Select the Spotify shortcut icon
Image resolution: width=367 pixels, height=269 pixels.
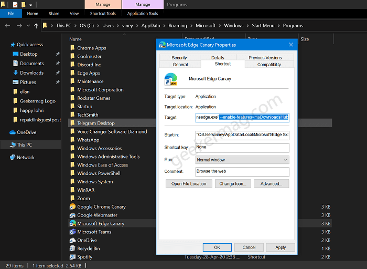coord(72,257)
